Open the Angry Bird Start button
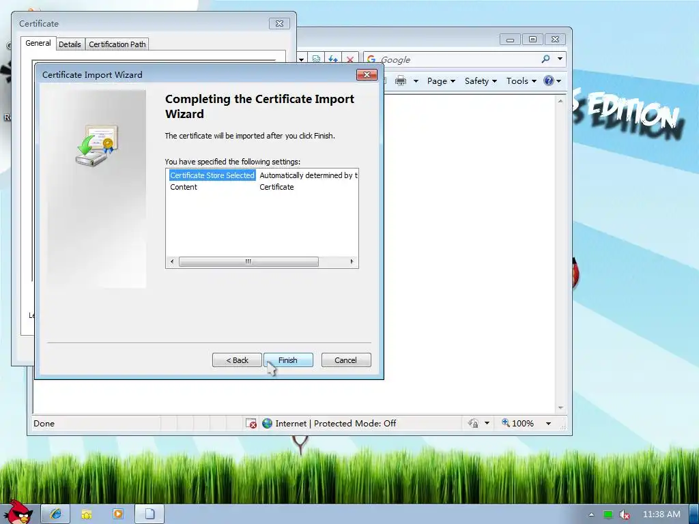This screenshot has height=524, width=699. click(18, 512)
